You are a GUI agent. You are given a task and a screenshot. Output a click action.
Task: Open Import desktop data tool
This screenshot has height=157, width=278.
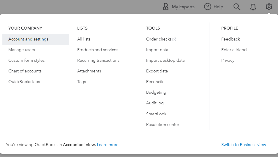tap(165, 60)
